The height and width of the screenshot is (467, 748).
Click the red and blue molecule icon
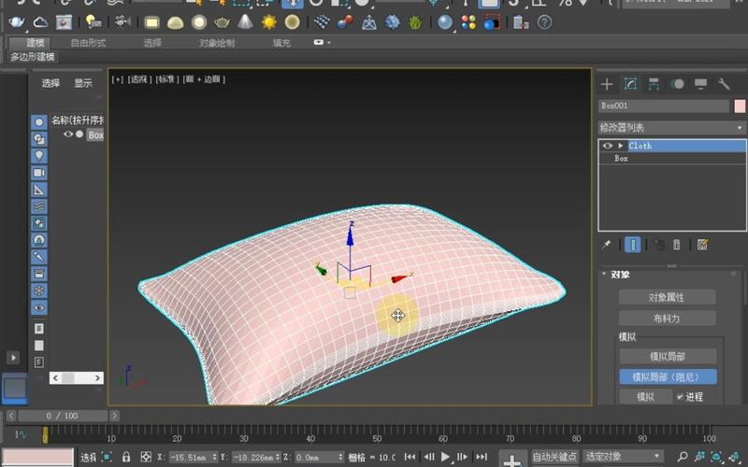pos(345,21)
